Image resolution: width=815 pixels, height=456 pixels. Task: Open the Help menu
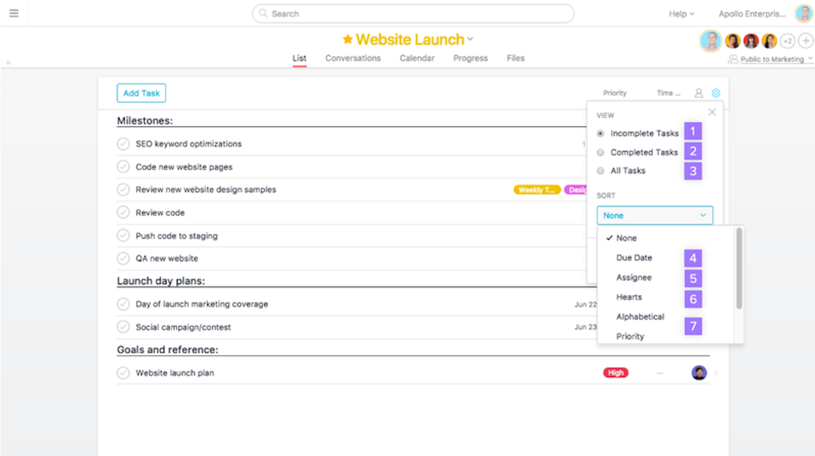681,13
